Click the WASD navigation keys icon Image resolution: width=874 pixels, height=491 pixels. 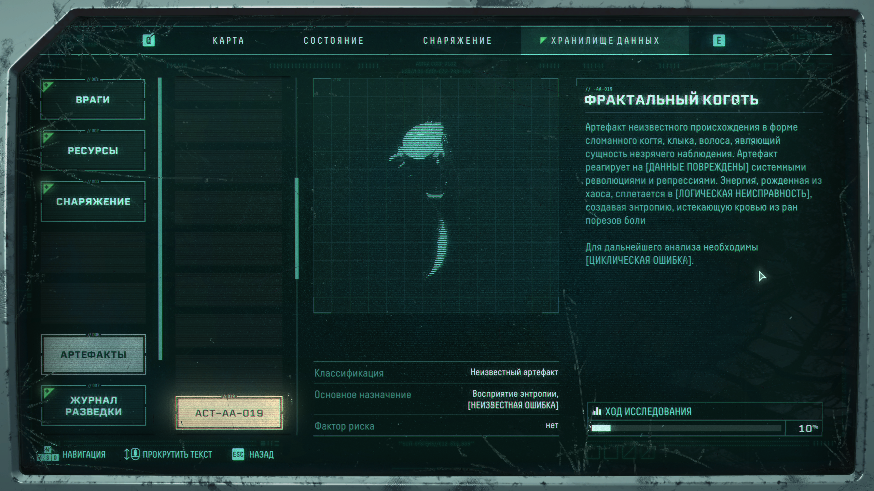48,454
